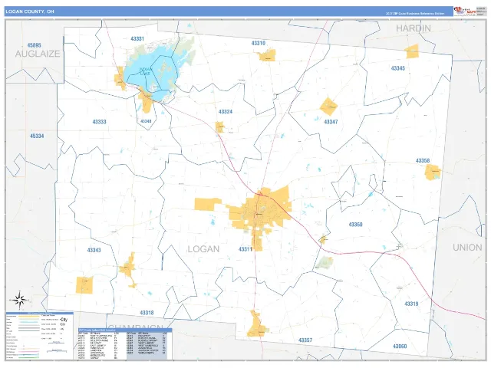The height and width of the screenshot is (368, 491).
Task: Click ZIP code label 43348
Action: [146, 121]
